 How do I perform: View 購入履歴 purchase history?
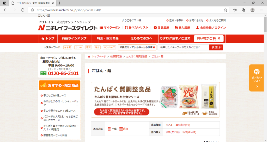click(182, 28)
